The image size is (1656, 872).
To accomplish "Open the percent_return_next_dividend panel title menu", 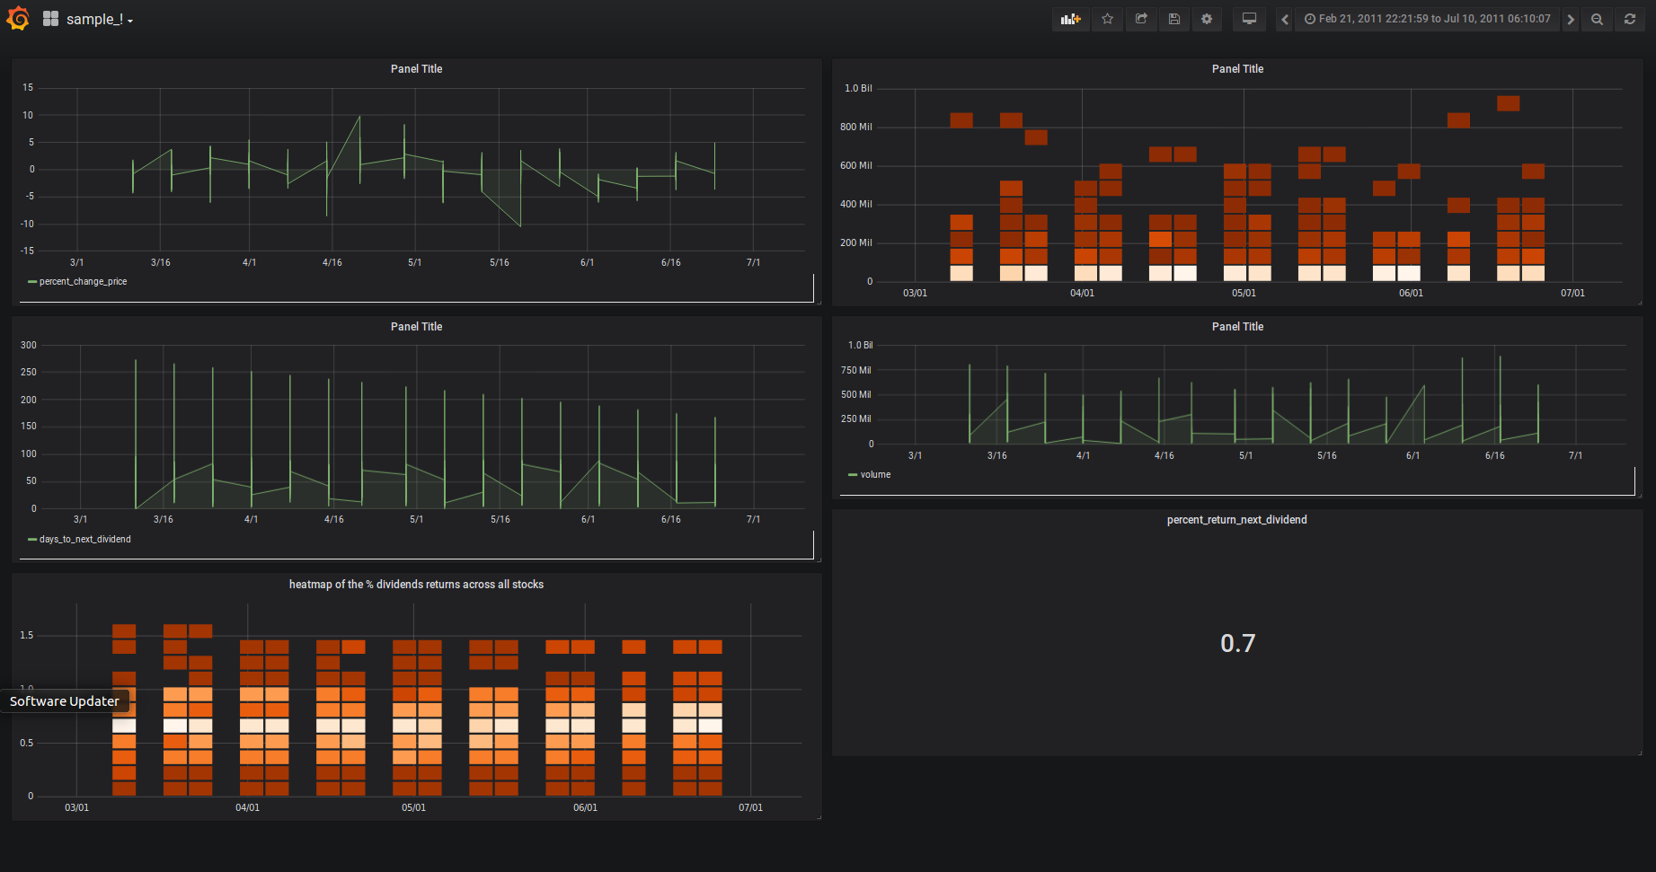I will point(1237,520).
